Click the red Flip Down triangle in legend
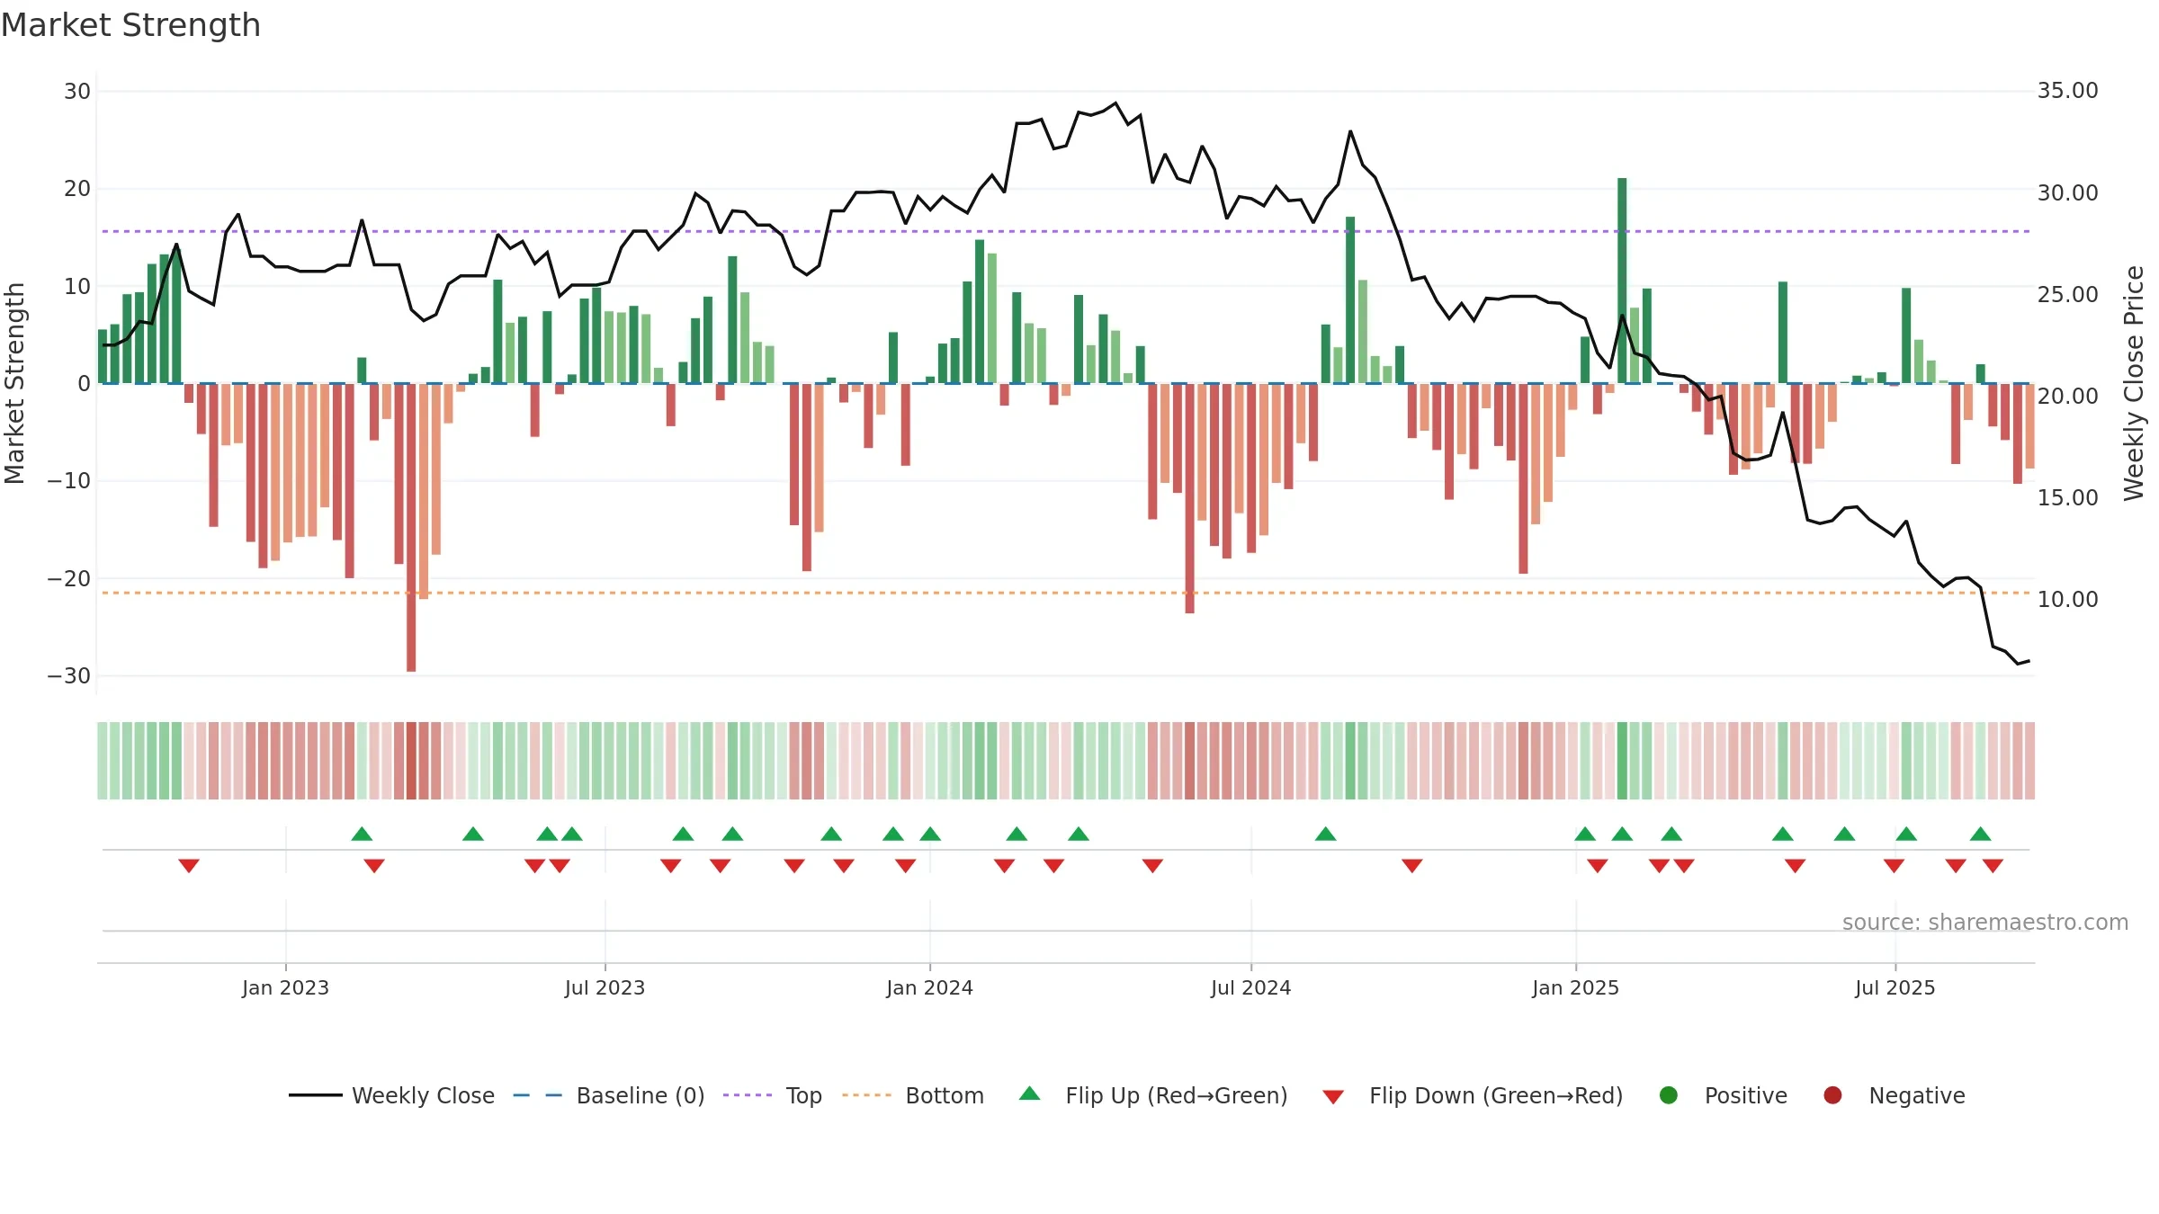This screenshot has width=2159, height=1214. (1333, 1097)
